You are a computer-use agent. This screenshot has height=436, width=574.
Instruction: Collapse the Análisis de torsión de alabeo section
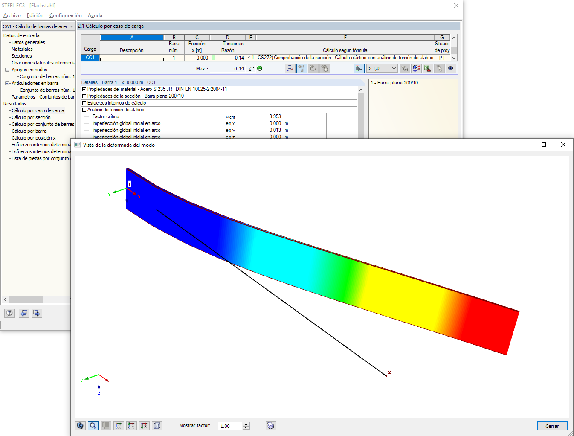pyautogui.click(x=84, y=110)
